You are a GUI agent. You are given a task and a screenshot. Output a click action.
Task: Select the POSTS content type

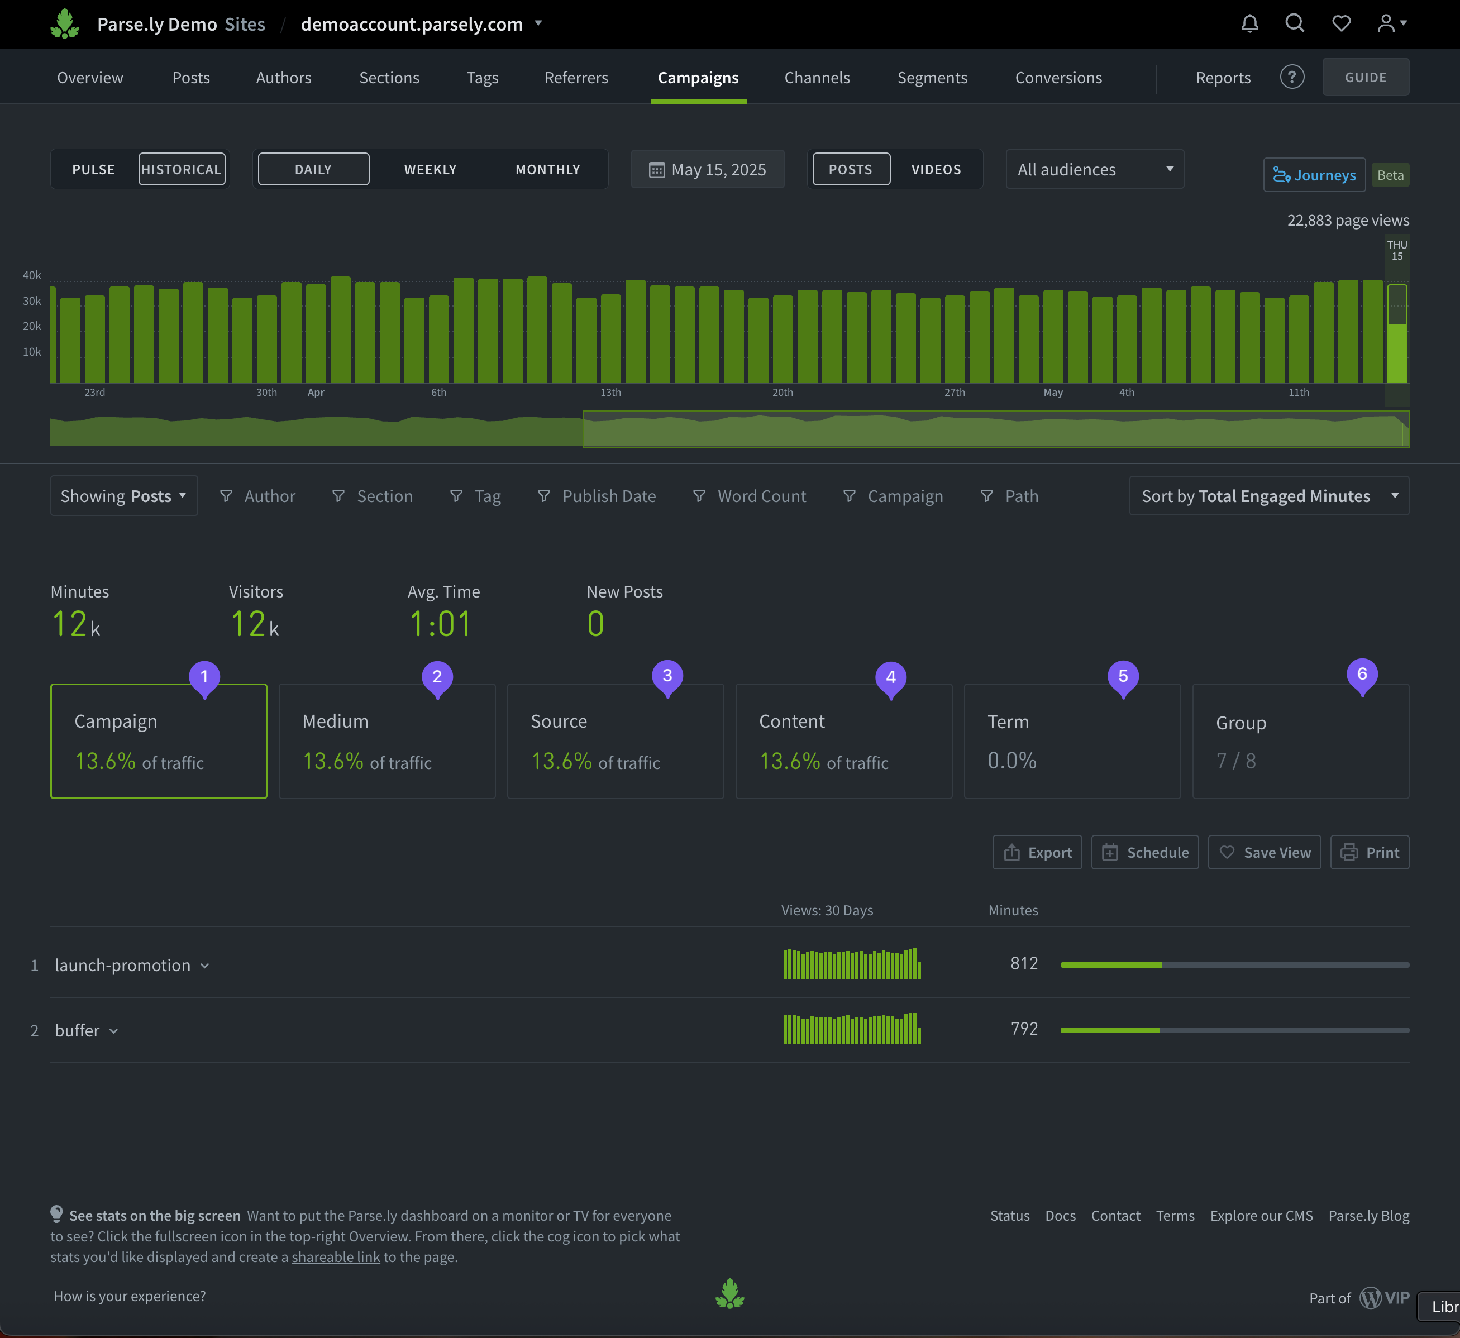pyautogui.click(x=851, y=169)
